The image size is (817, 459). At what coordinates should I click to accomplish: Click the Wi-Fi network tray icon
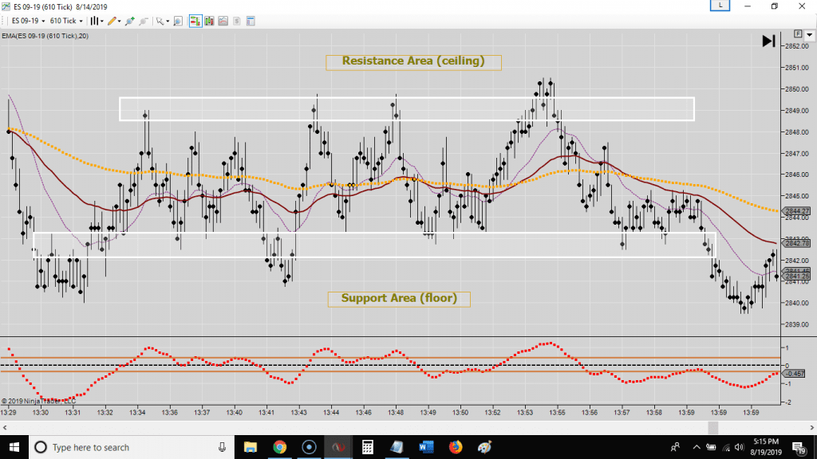click(726, 447)
